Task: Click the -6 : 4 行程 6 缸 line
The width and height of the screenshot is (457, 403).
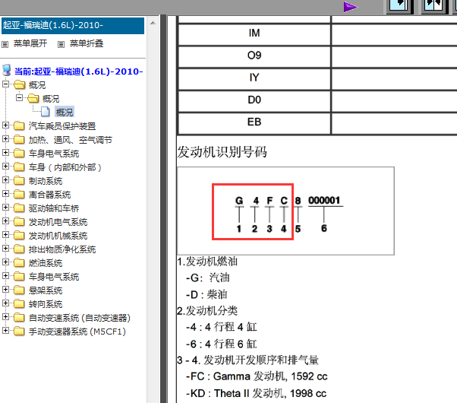Action: pyautogui.click(x=222, y=344)
